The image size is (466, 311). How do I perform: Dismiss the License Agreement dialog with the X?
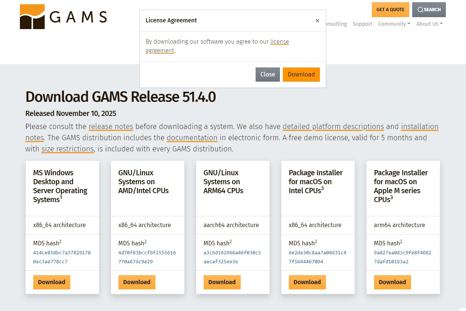click(x=317, y=21)
